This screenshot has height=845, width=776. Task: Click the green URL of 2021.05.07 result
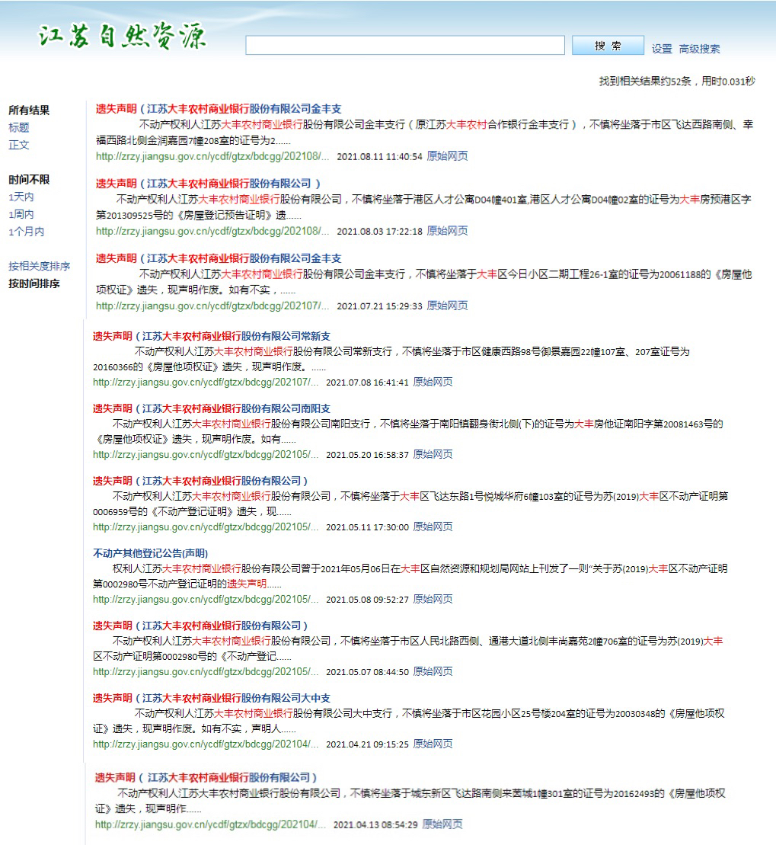(206, 671)
